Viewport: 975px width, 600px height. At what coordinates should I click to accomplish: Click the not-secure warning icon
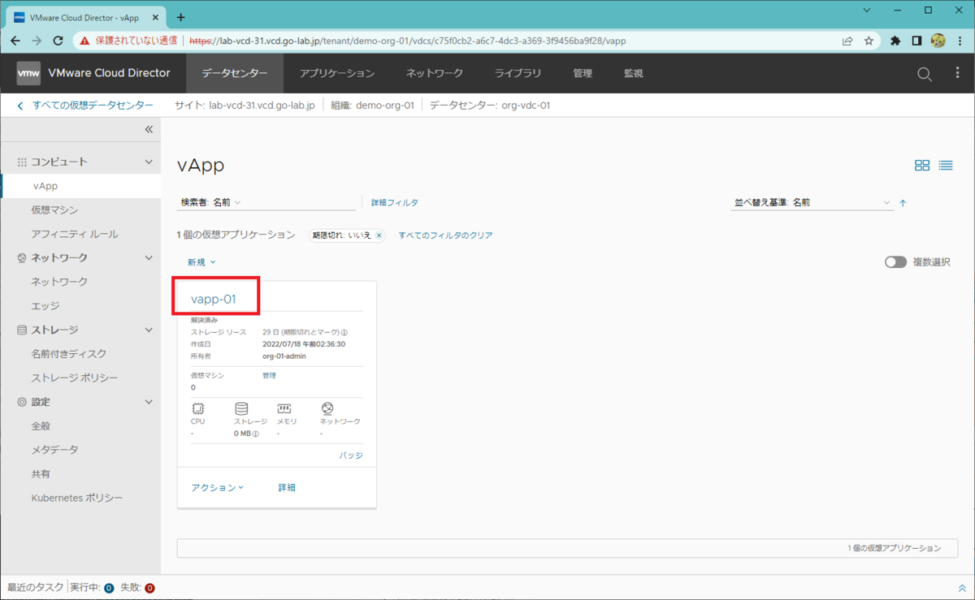(x=84, y=41)
